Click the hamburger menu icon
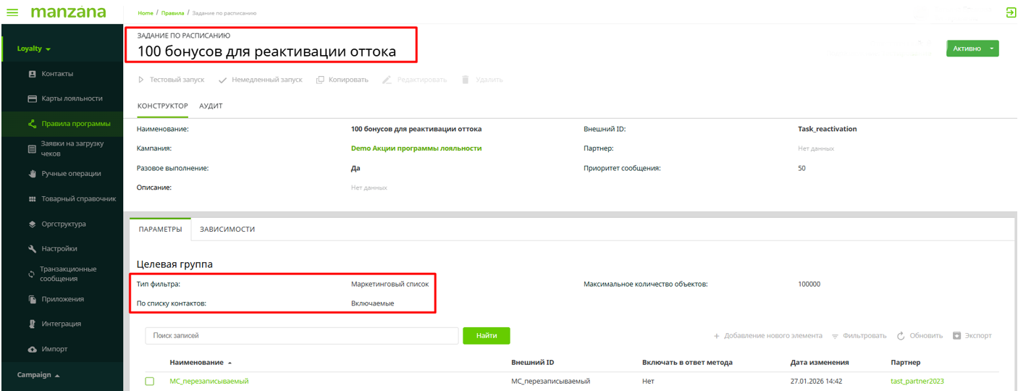The image size is (1018, 391). click(12, 12)
